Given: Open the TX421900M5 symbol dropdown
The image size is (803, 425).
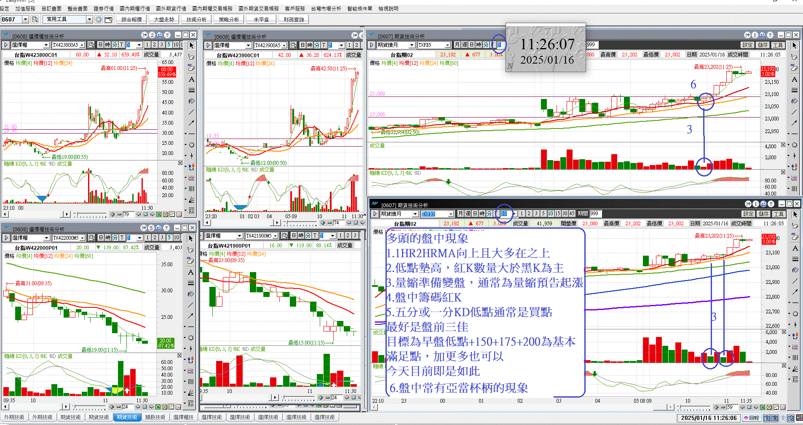Looking at the screenshot, I should pos(276,236).
